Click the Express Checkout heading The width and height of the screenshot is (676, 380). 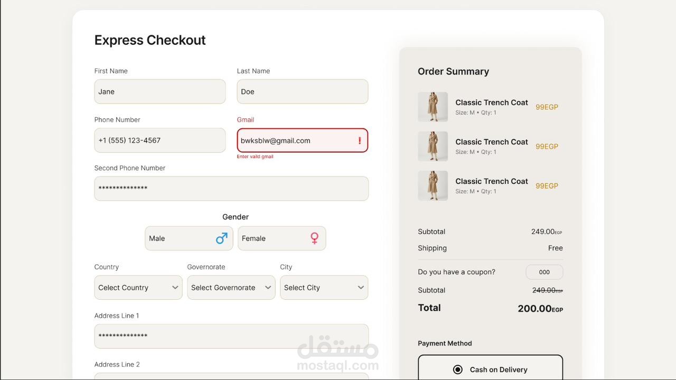click(150, 40)
